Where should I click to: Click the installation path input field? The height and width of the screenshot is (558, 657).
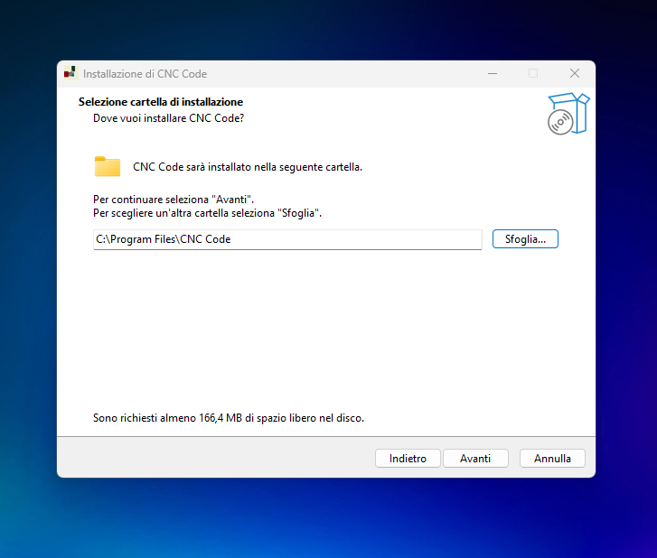click(287, 239)
